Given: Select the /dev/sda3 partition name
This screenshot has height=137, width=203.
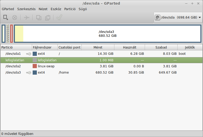Looking at the screenshot, I should [x=13, y=73].
